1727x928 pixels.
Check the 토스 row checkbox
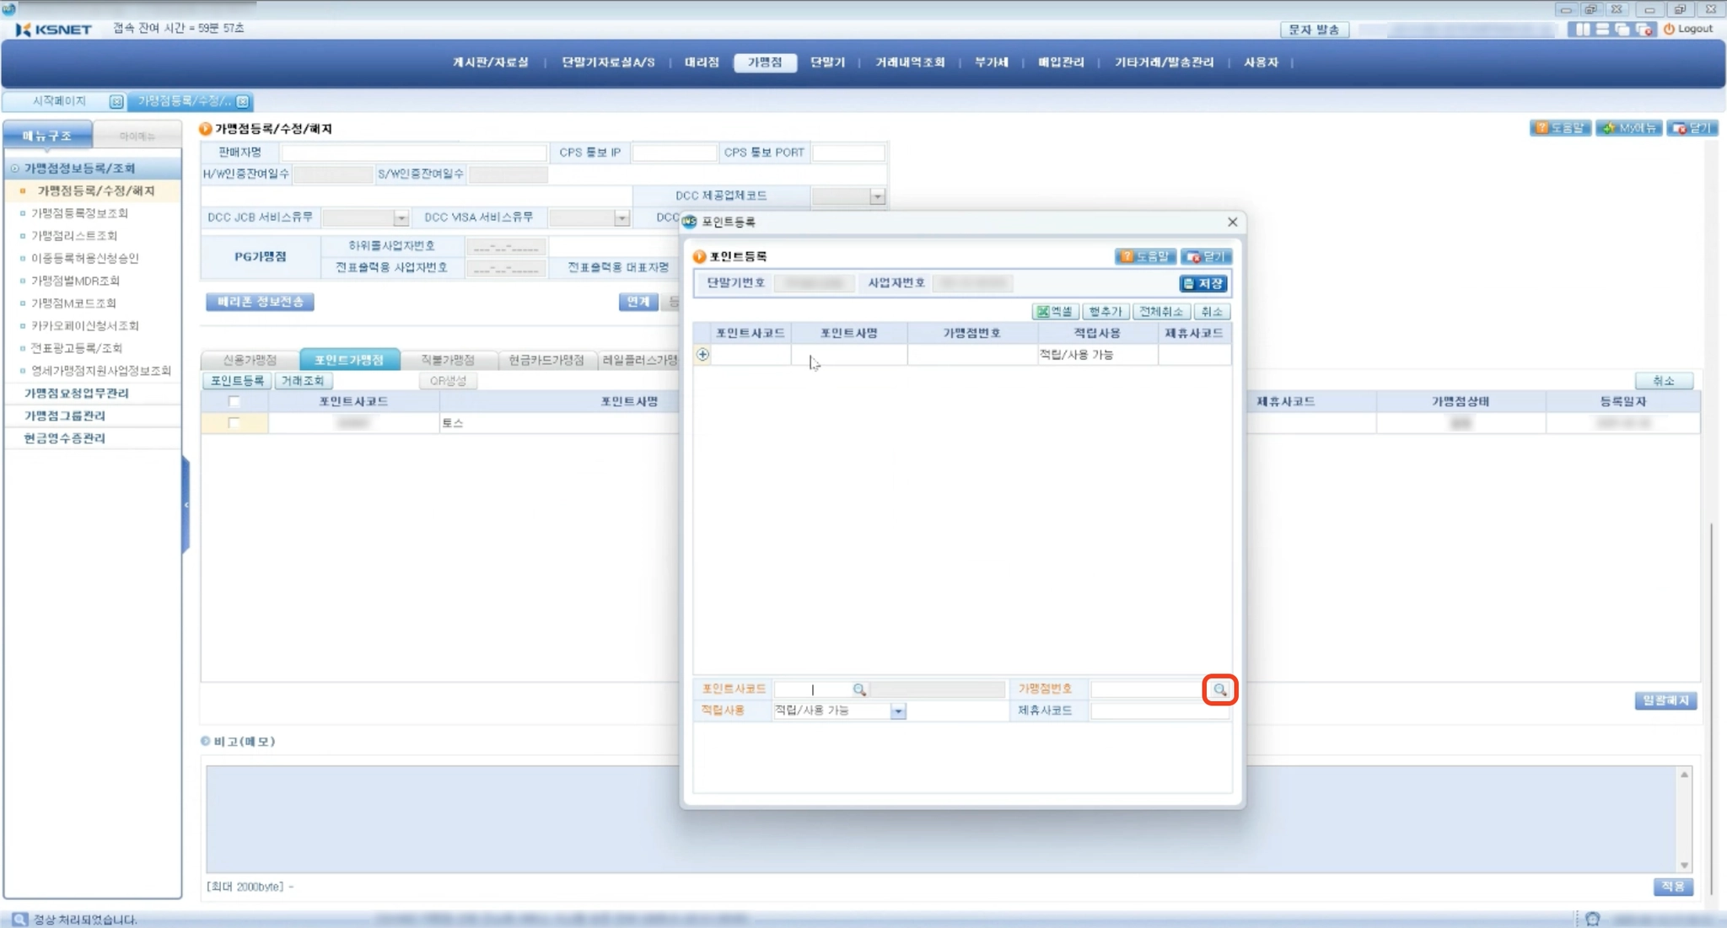[234, 423]
